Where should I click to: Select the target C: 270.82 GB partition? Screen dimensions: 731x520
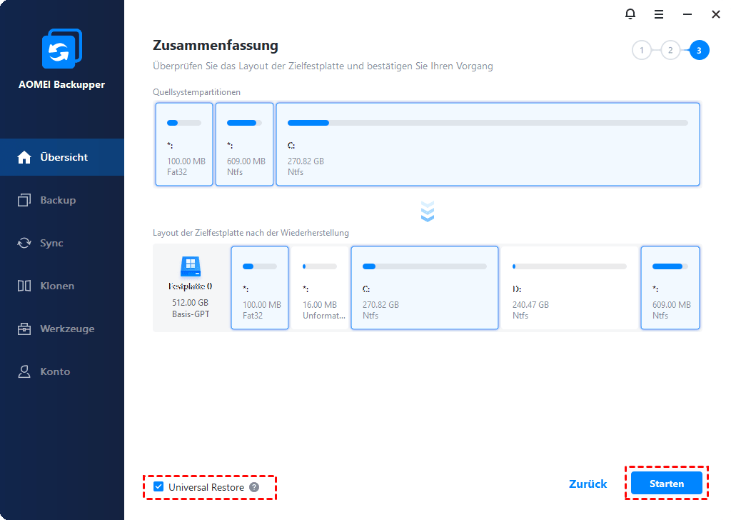pos(425,288)
